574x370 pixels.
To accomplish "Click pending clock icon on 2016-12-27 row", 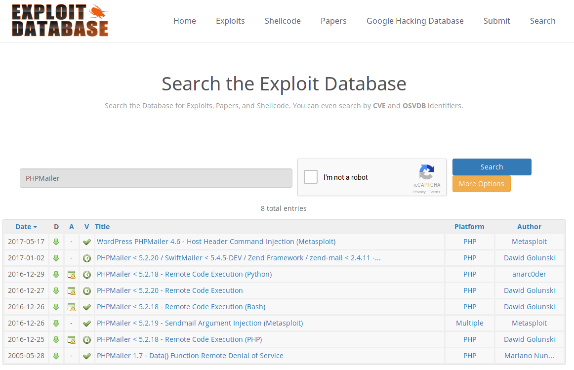I will (87, 291).
